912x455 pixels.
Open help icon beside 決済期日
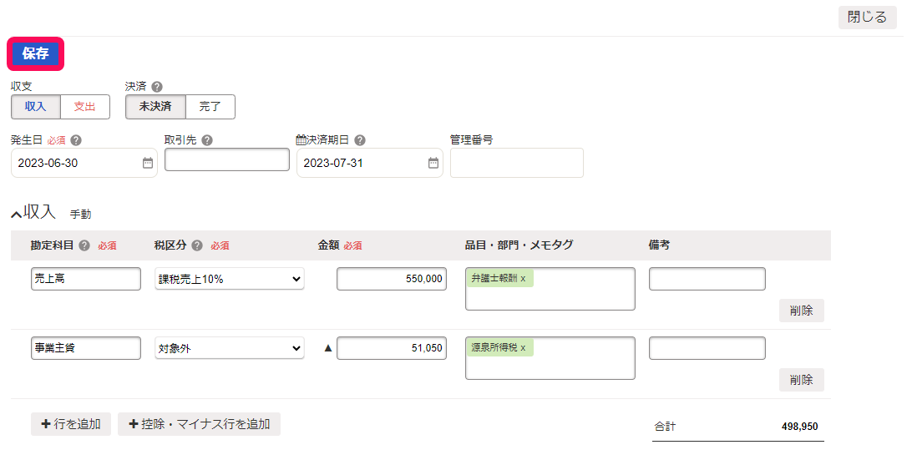click(360, 140)
